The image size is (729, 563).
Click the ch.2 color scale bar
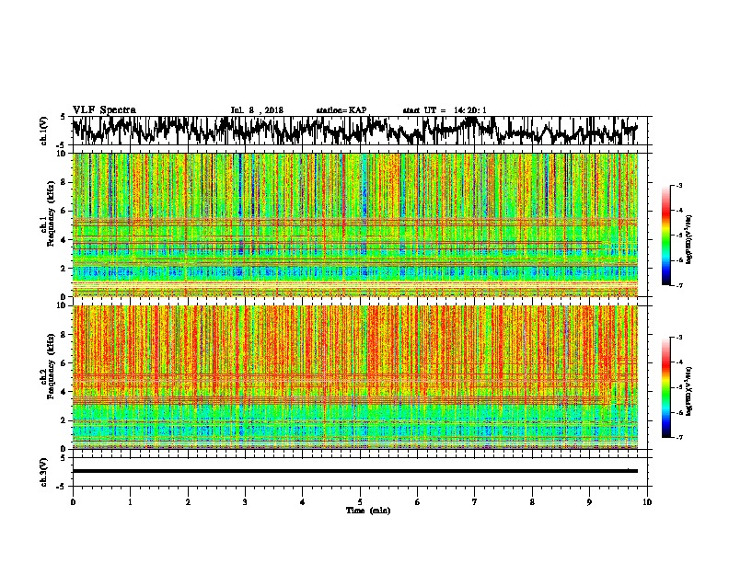tap(666, 387)
